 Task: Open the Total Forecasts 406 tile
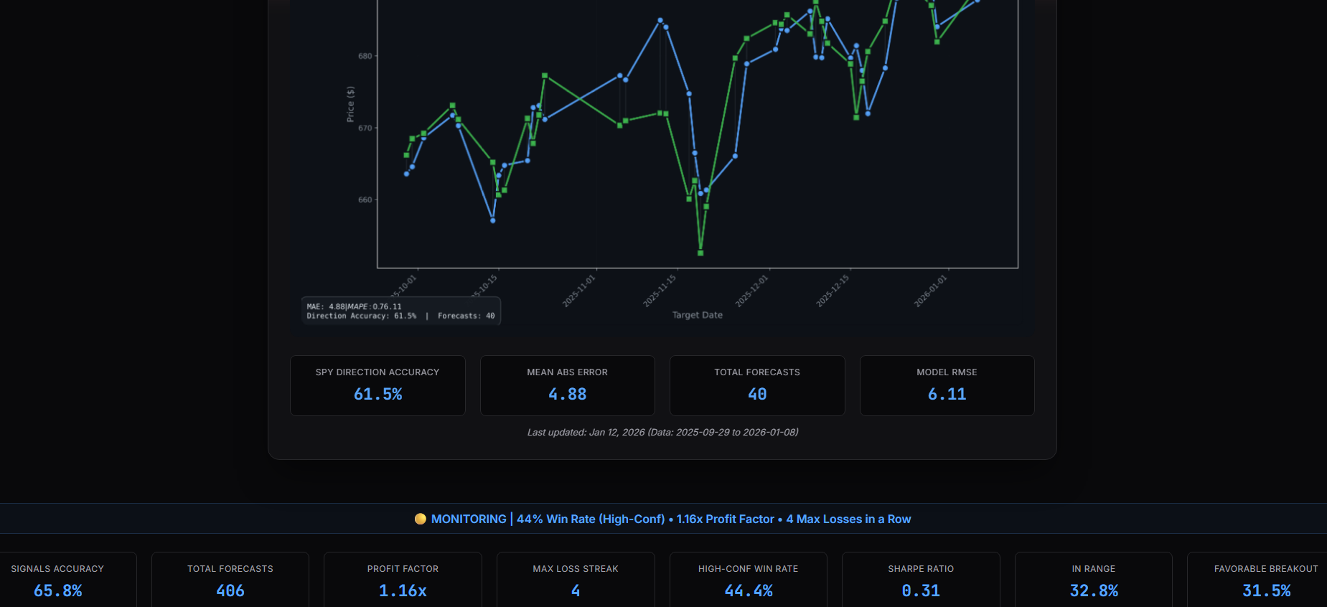pos(230,580)
